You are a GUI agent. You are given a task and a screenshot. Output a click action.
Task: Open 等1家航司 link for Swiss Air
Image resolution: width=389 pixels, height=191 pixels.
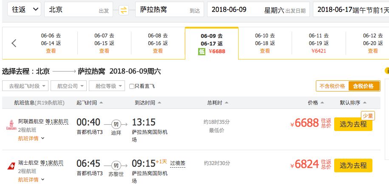click(51, 163)
